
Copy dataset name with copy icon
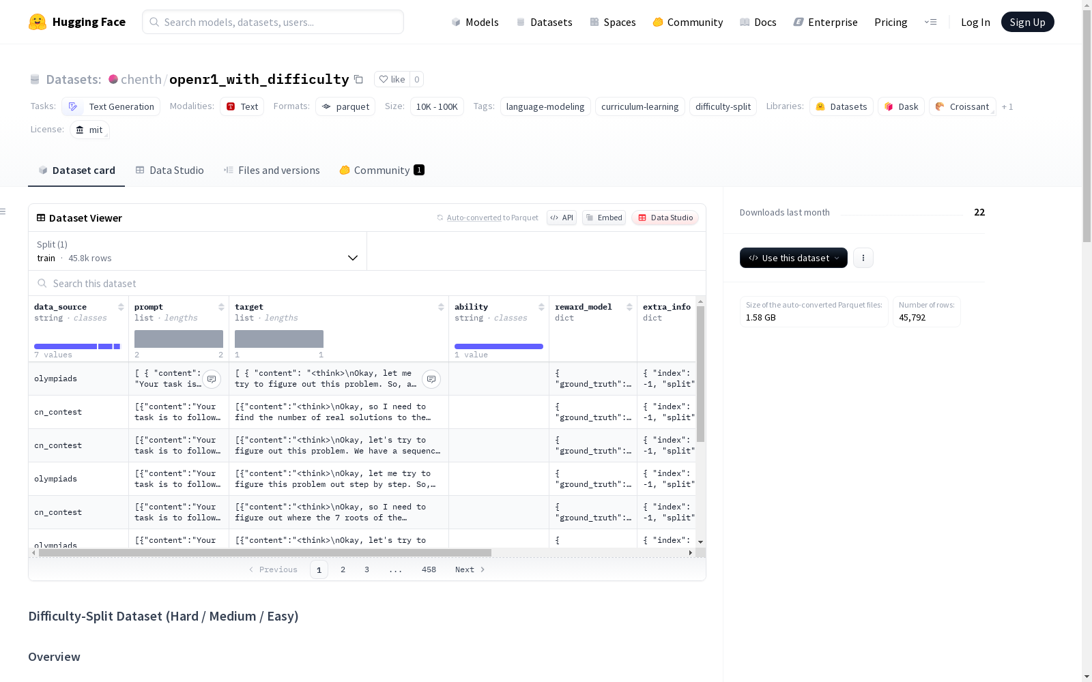tap(358, 79)
